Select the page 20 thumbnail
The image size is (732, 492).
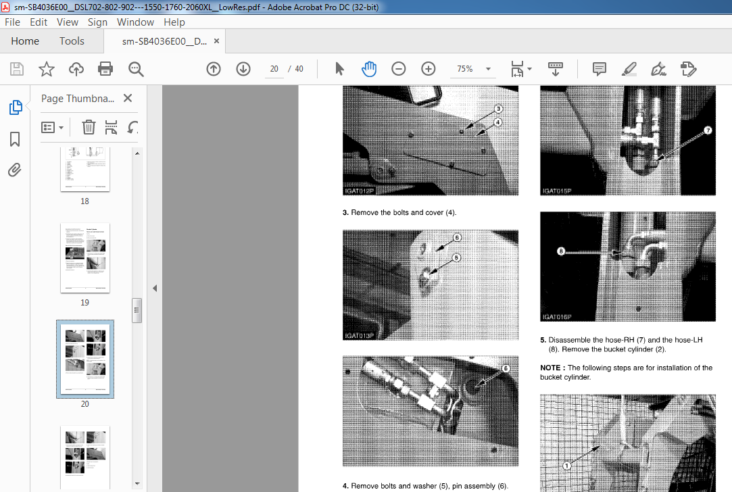[x=85, y=359]
